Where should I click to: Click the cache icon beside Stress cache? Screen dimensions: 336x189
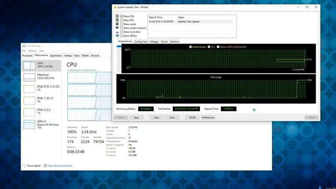tap(117, 24)
